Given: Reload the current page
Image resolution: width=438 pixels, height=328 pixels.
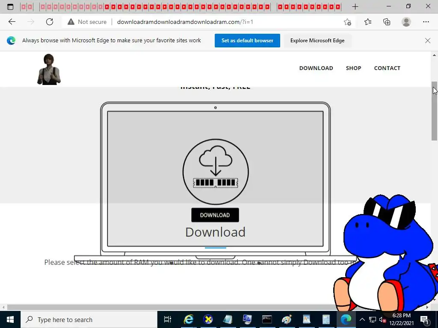Looking at the screenshot, I should click(x=50, y=22).
